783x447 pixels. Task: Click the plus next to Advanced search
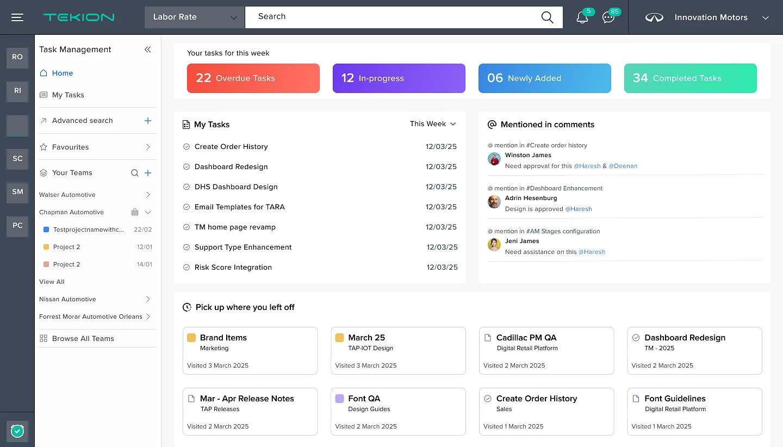coord(148,121)
